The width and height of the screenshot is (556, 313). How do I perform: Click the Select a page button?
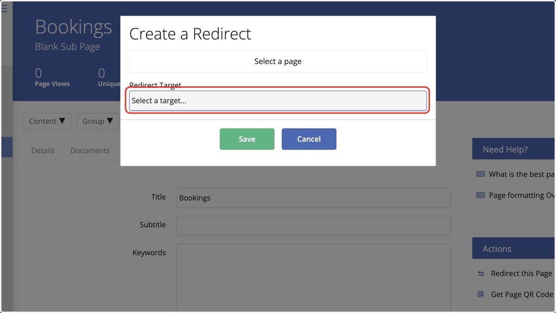click(278, 61)
